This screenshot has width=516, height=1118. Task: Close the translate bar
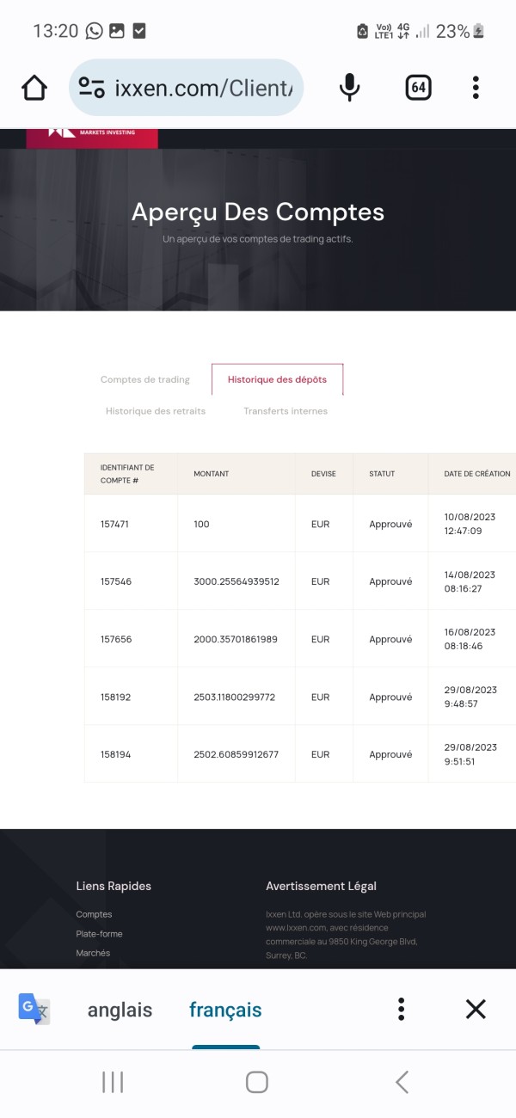[x=476, y=1009]
